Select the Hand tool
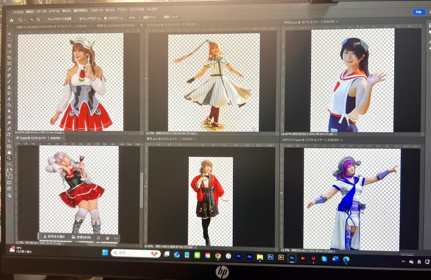This screenshot has height=280, width=431. tap(9, 152)
